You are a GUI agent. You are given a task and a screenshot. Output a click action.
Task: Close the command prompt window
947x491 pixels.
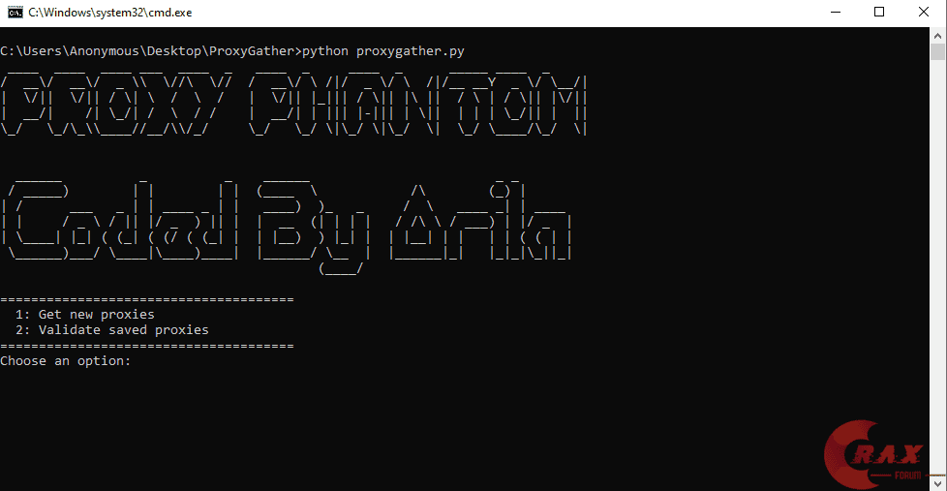[x=924, y=12]
